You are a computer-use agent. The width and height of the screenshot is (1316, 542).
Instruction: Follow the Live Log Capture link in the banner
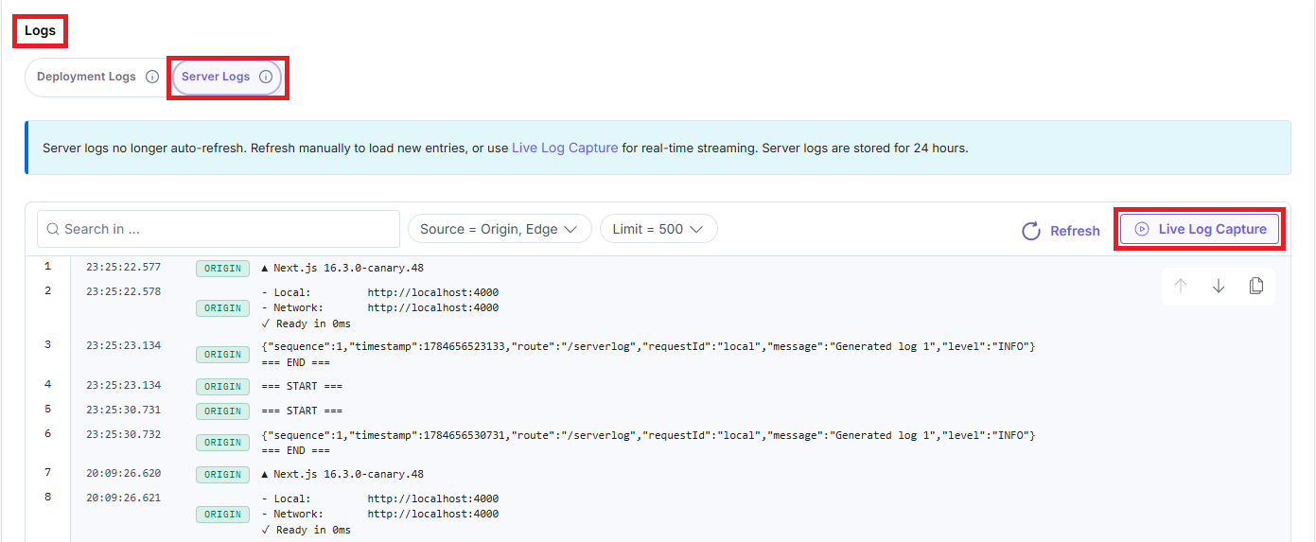coord(565,148)
